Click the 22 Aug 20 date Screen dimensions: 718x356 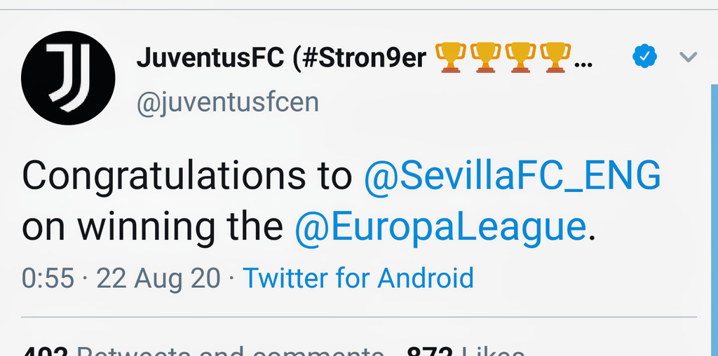pyautogui.click(x=158, y=278)
